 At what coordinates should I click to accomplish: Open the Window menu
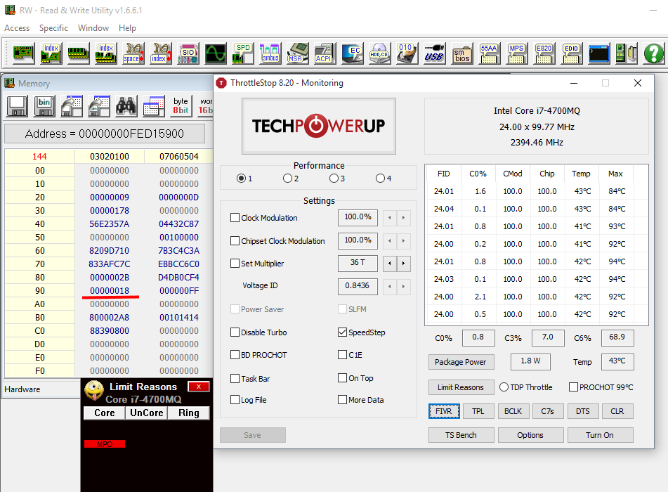tap(93, 28)
